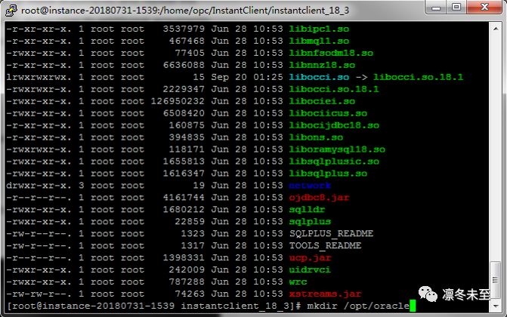
Task: Click the vertical scrollbar thumb
Action: tap(496, 280)
